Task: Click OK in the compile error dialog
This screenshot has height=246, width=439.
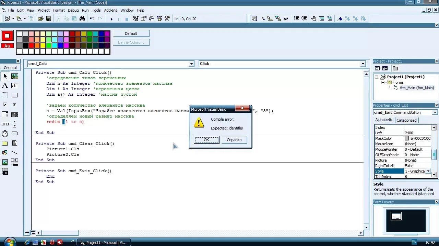Action: click(x=206, y=140)
